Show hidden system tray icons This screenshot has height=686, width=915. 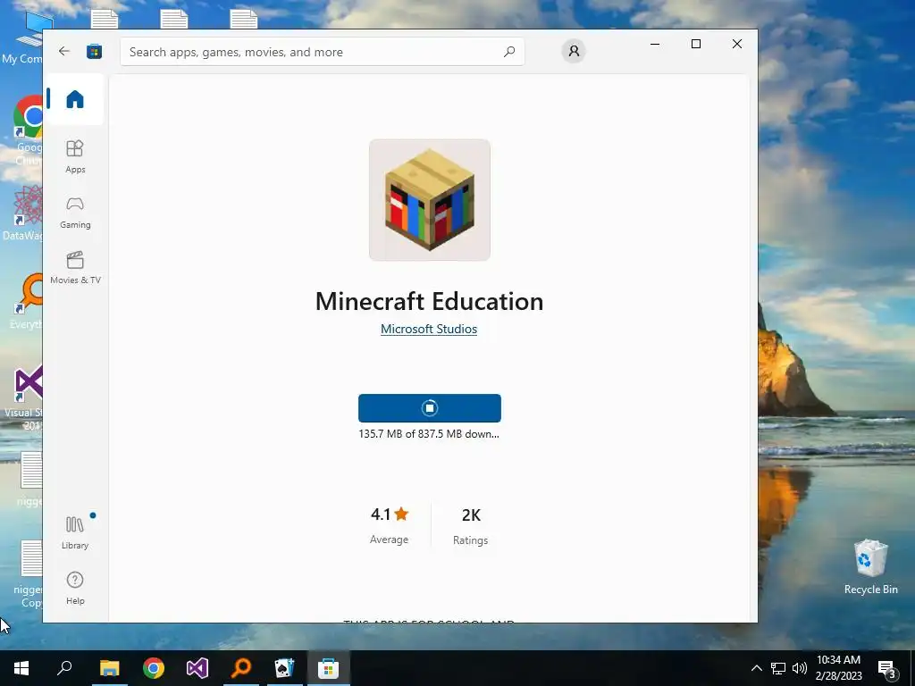tap(756, 668)
